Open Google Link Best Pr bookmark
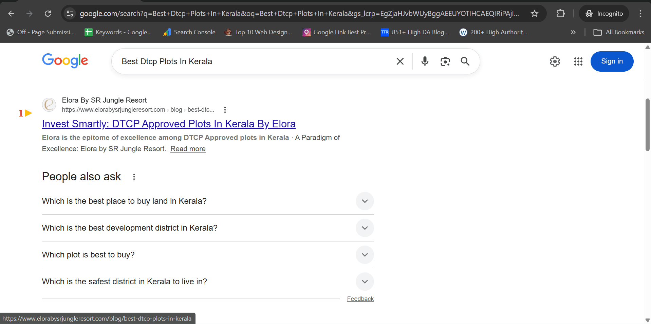Viewport: 651px width, 324px height. pos(337,32)
